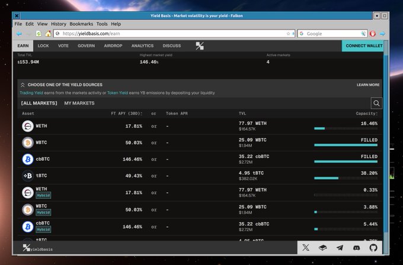
Task: Click the cbBTC Hybrid token icon
Action: tap(28, 227)
